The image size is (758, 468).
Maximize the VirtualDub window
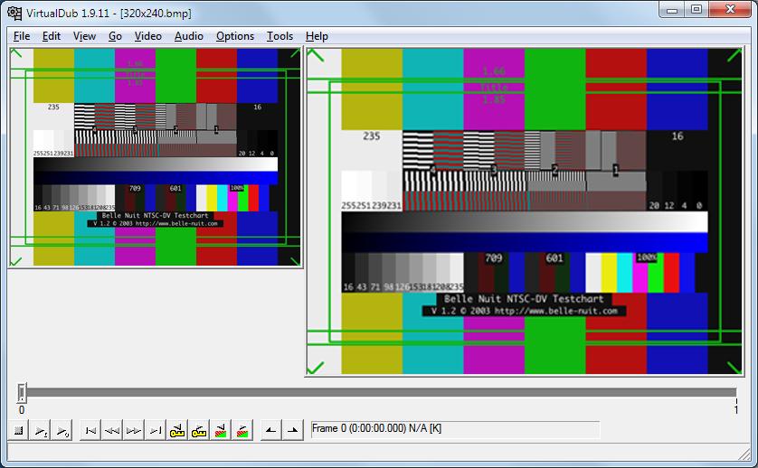click(x=696, y=10)
